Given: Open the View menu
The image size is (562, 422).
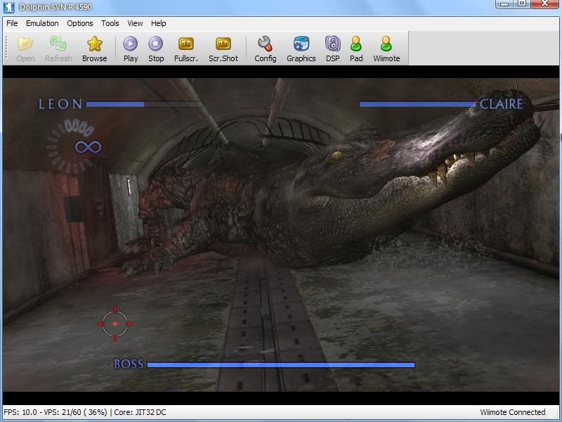Looking at the screenshot, I should point(135,23).
